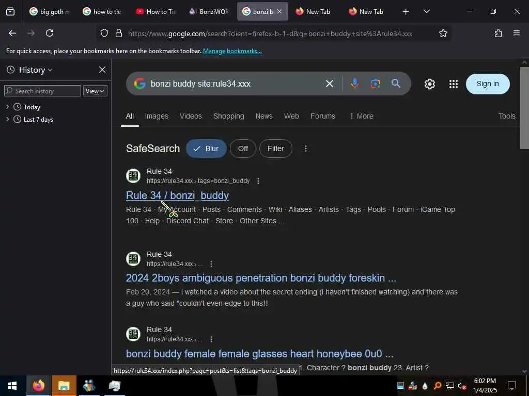This screenshot has height=396, width=529.
Task: Open Google quick settings gear
Action: 429,84
